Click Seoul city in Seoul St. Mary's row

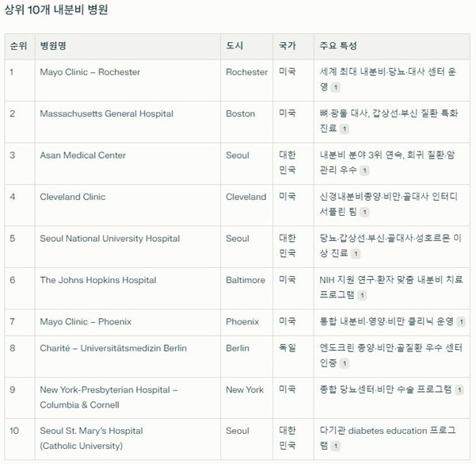tap(238, 431)
